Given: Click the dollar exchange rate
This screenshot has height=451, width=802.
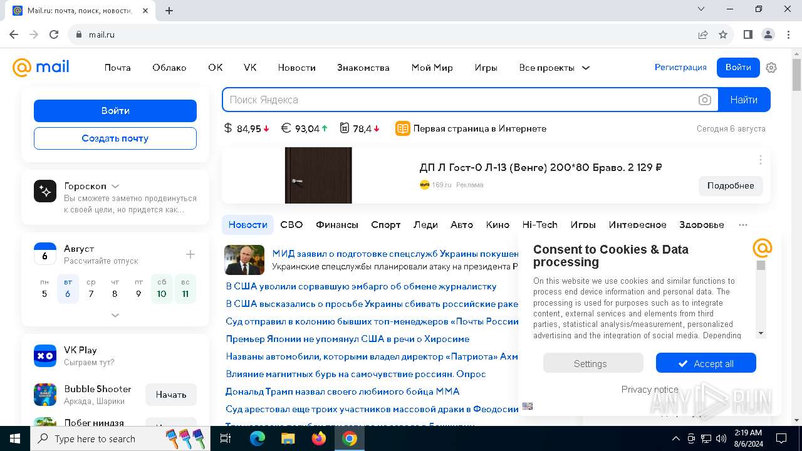Looking at the screenshot, I should [x=247, y=128].
